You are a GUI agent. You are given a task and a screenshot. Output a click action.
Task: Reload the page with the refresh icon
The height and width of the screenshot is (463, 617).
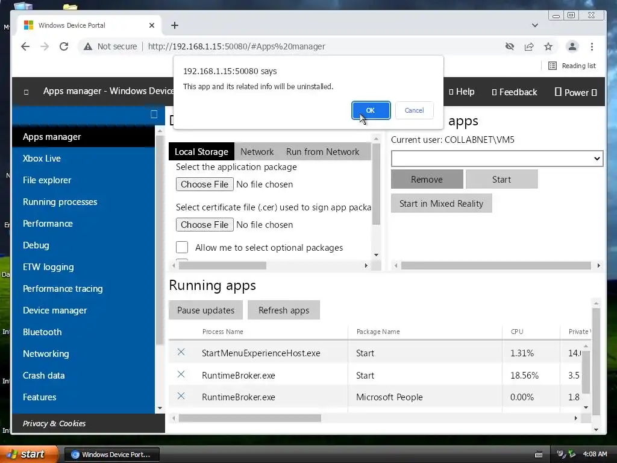64,46
